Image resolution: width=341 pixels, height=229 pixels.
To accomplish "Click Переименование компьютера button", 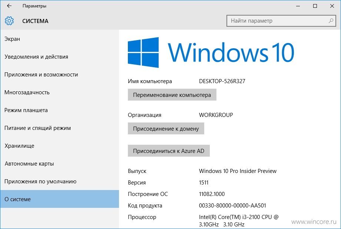I will [172, 95].
